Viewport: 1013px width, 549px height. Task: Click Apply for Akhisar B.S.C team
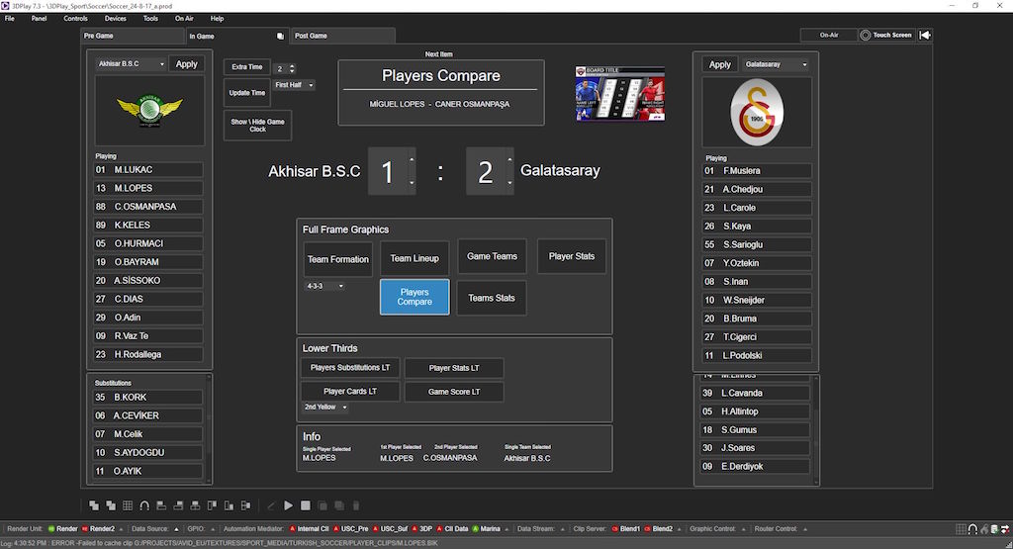[187, 64]
